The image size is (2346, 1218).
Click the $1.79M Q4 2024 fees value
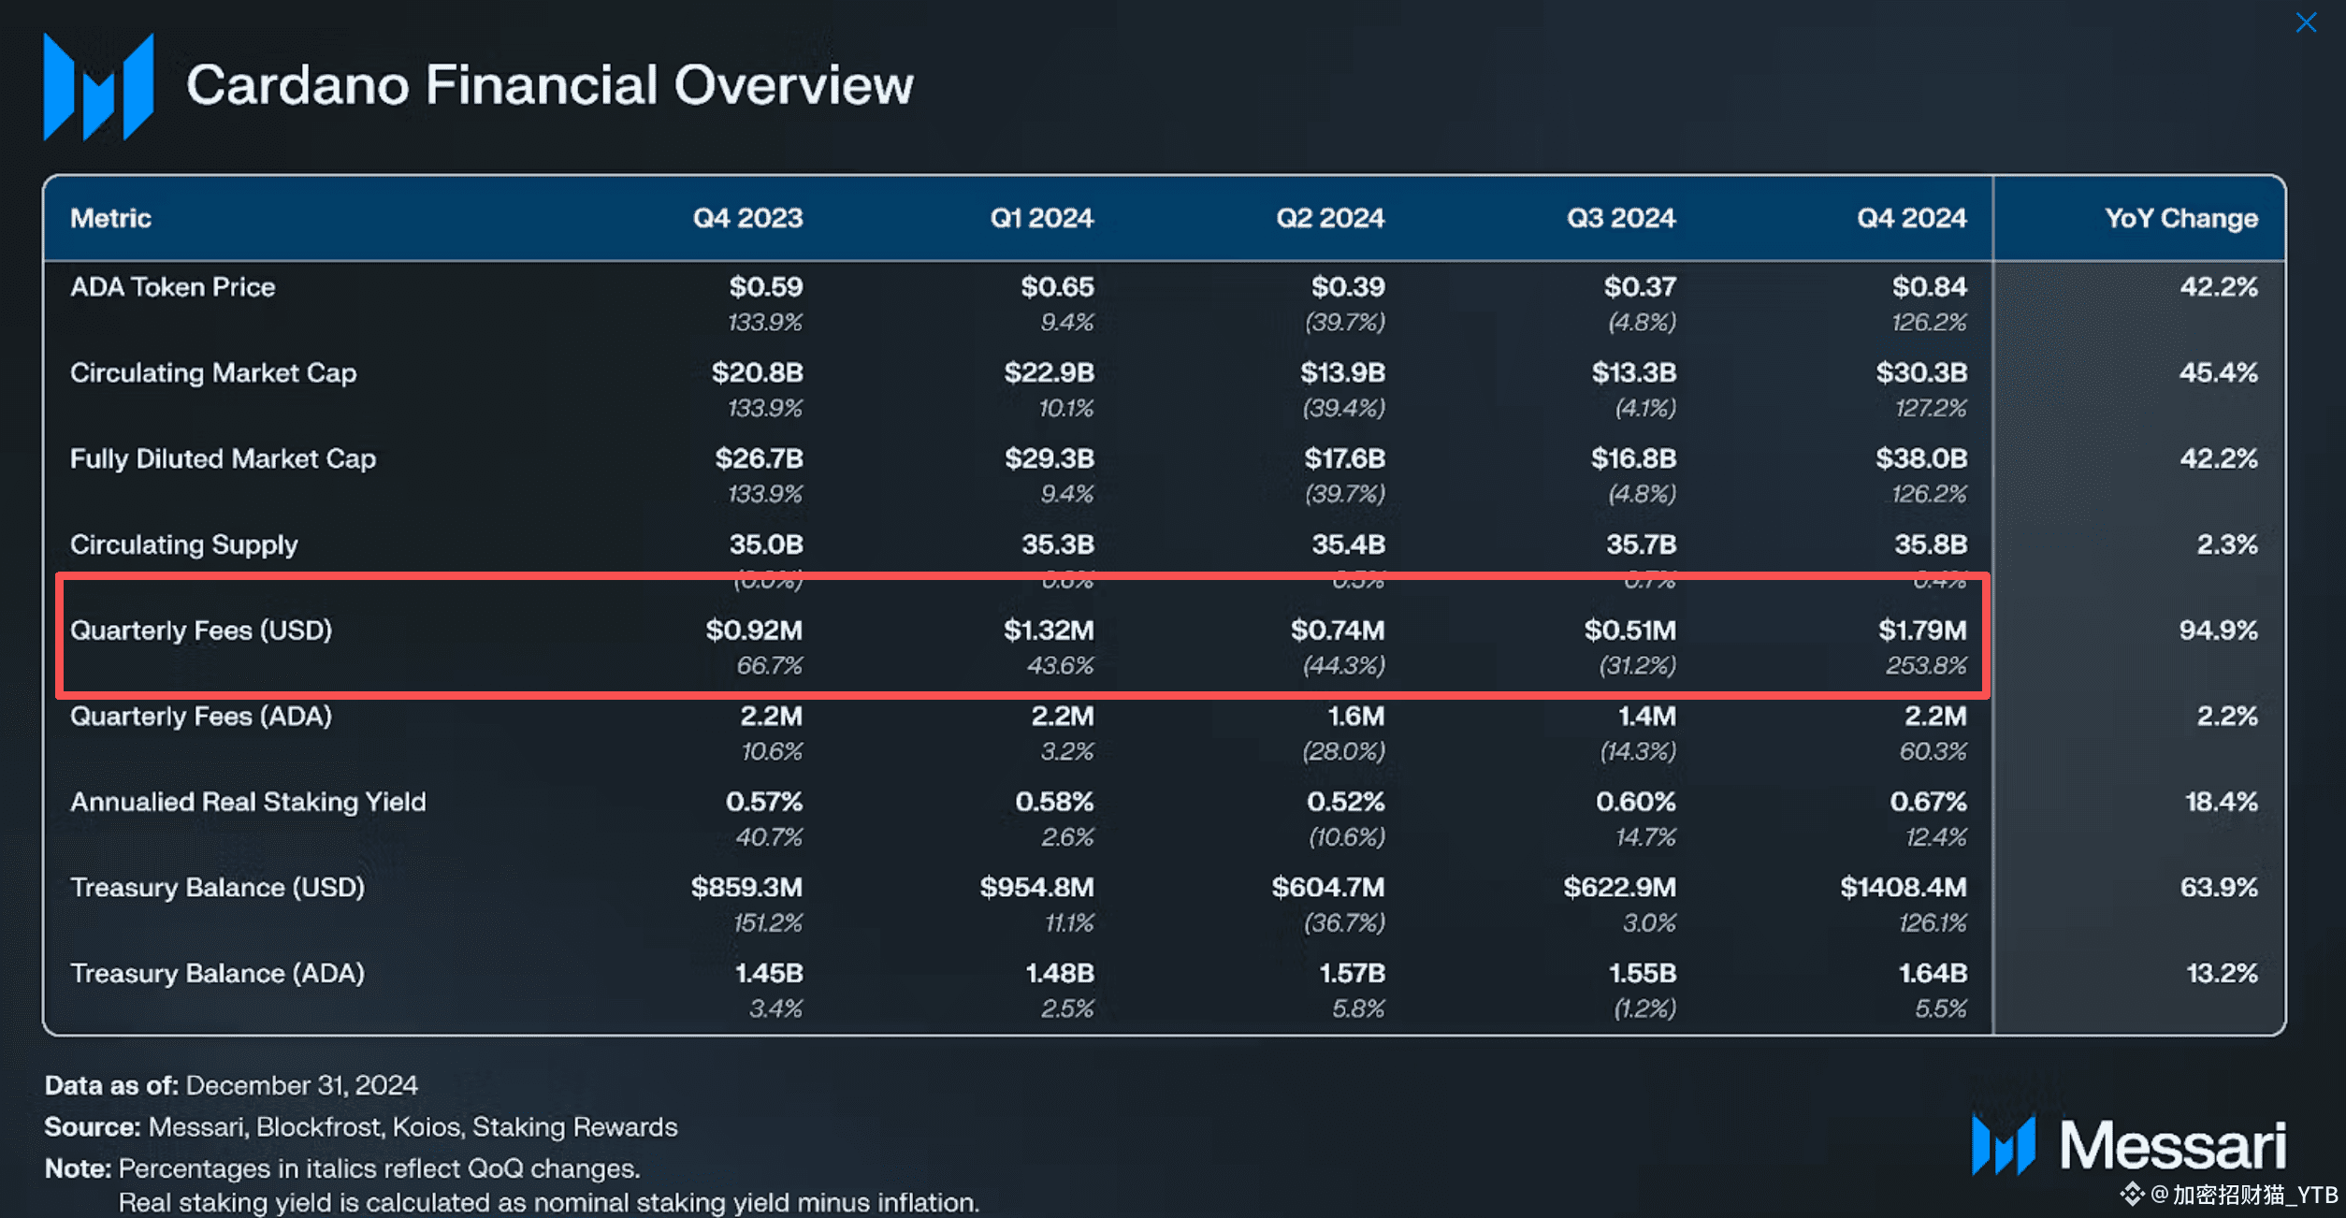coord(1922,631)
